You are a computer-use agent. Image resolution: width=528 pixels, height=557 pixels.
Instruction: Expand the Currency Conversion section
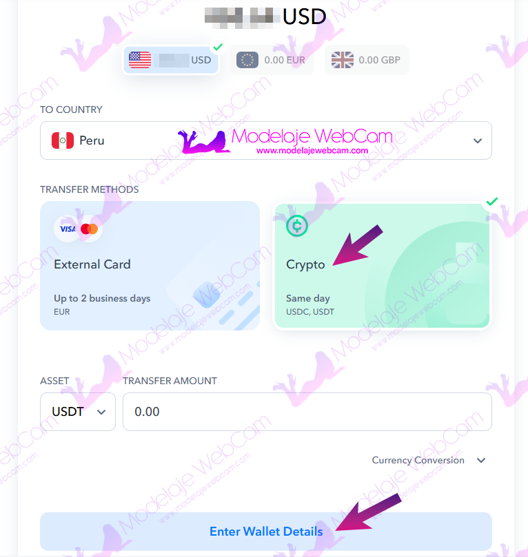click(429, 461)
